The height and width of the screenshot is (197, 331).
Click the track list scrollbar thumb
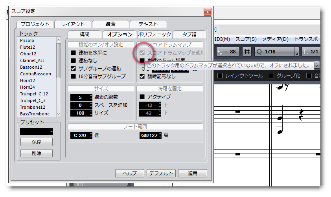(x=59, y=61)
